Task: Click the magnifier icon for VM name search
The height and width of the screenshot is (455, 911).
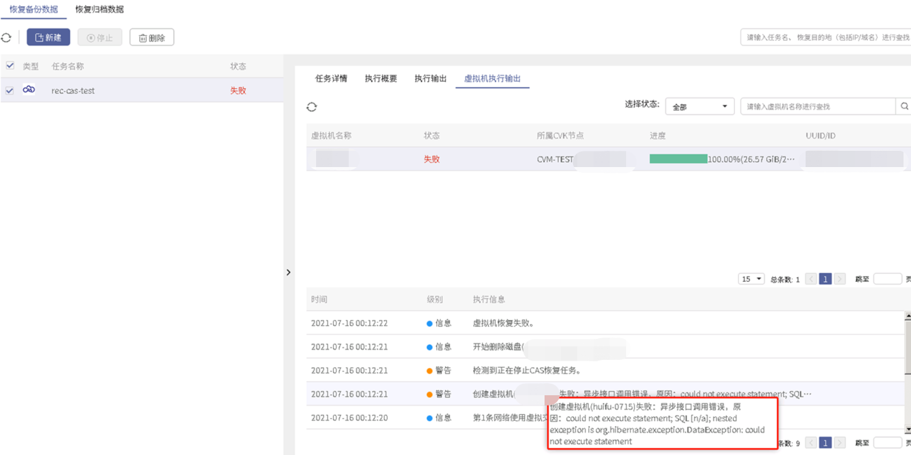Action: pos(904,107)
